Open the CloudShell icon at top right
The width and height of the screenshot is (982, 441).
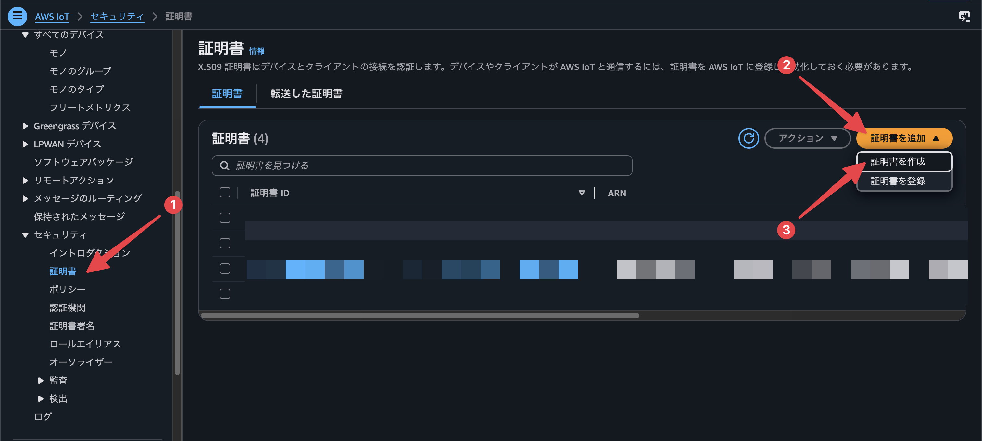tap(964, 16)
